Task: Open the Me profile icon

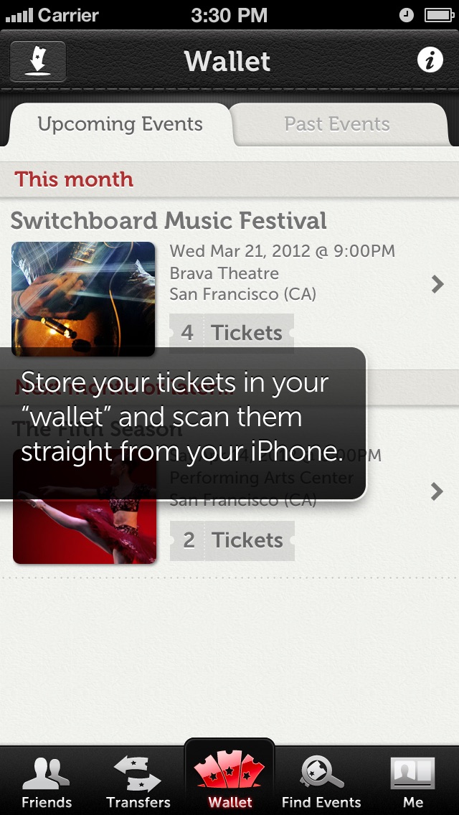Action: tap(412, 773)
